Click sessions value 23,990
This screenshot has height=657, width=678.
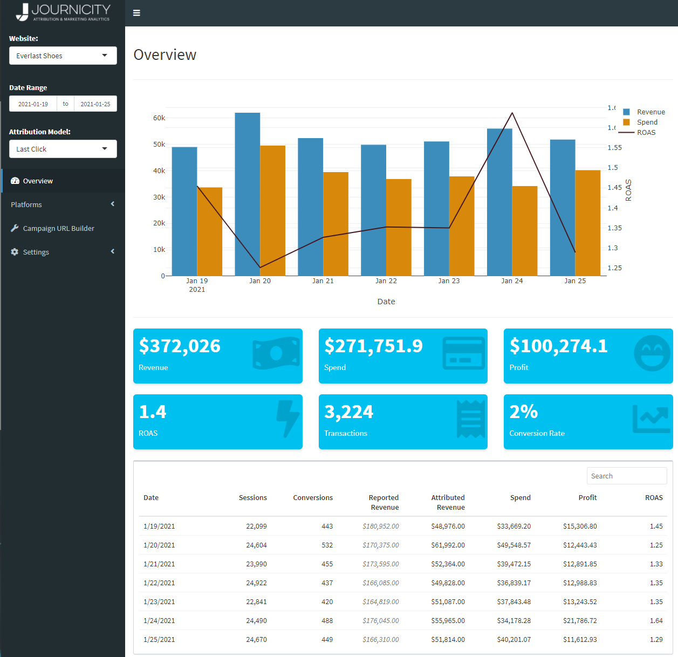pyautogui.click(x=257, y=564)
